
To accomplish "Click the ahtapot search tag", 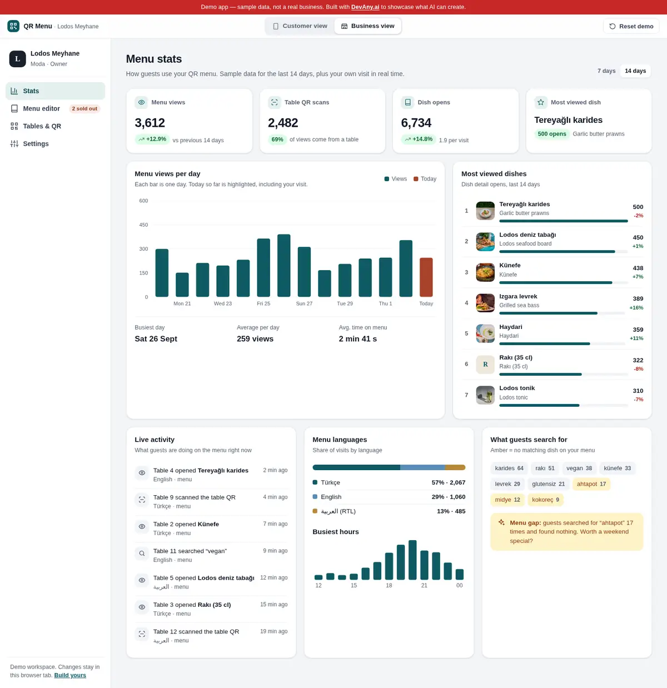I will click(x=591, y=484).
